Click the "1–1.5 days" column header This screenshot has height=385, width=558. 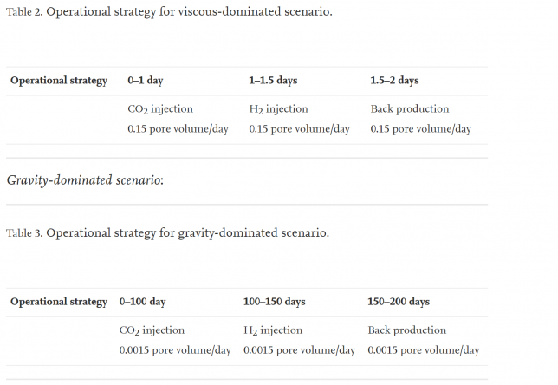273,81
